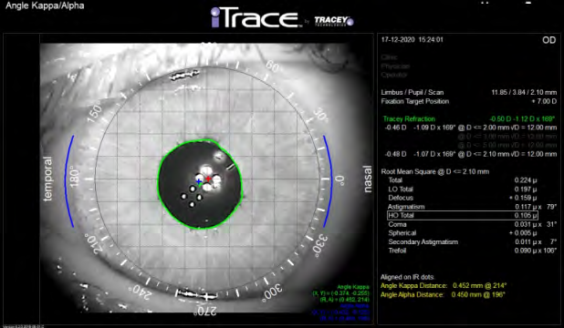564x328 pixels.
Task: Click the blue cross marker in the pupil
Action: click(199, 181)
